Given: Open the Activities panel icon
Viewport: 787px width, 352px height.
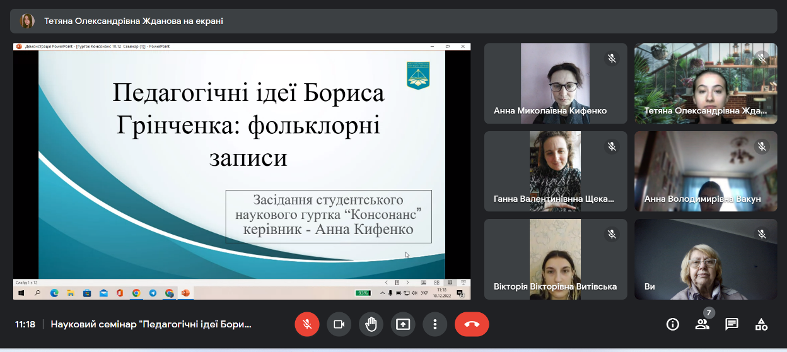Looking at the screenshot, I should pos(761,324).
